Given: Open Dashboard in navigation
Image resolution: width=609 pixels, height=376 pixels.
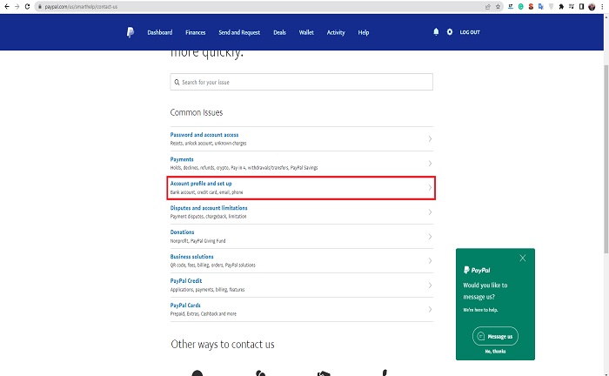Looking at the screenshot, I should (x=159, y=32).
